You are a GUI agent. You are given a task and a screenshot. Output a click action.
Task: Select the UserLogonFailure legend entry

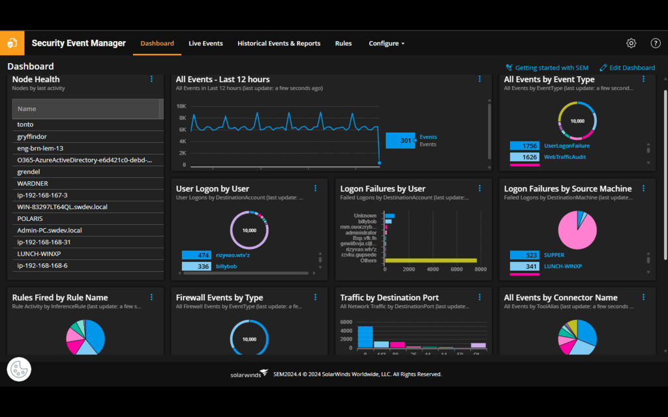[567, 145]
